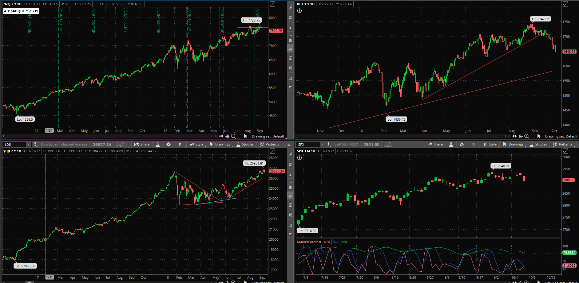Click the link chain icon next to $DJI symbol

pyautogui.click(x=35, y=144)
